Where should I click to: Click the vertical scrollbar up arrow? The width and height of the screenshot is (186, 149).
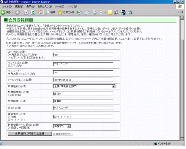click(x=182, y=18)
